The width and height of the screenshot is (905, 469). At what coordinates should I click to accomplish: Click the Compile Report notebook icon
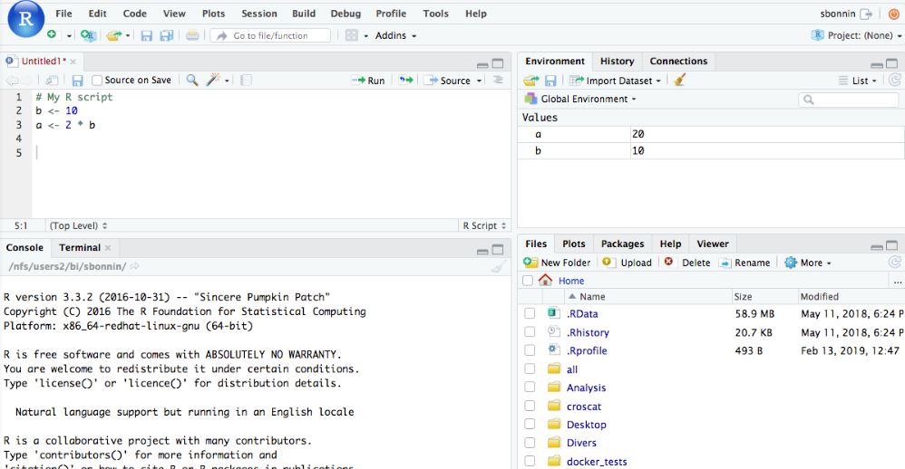(246, 81)
